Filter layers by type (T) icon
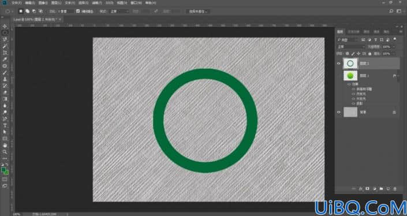 coord(375,40)
